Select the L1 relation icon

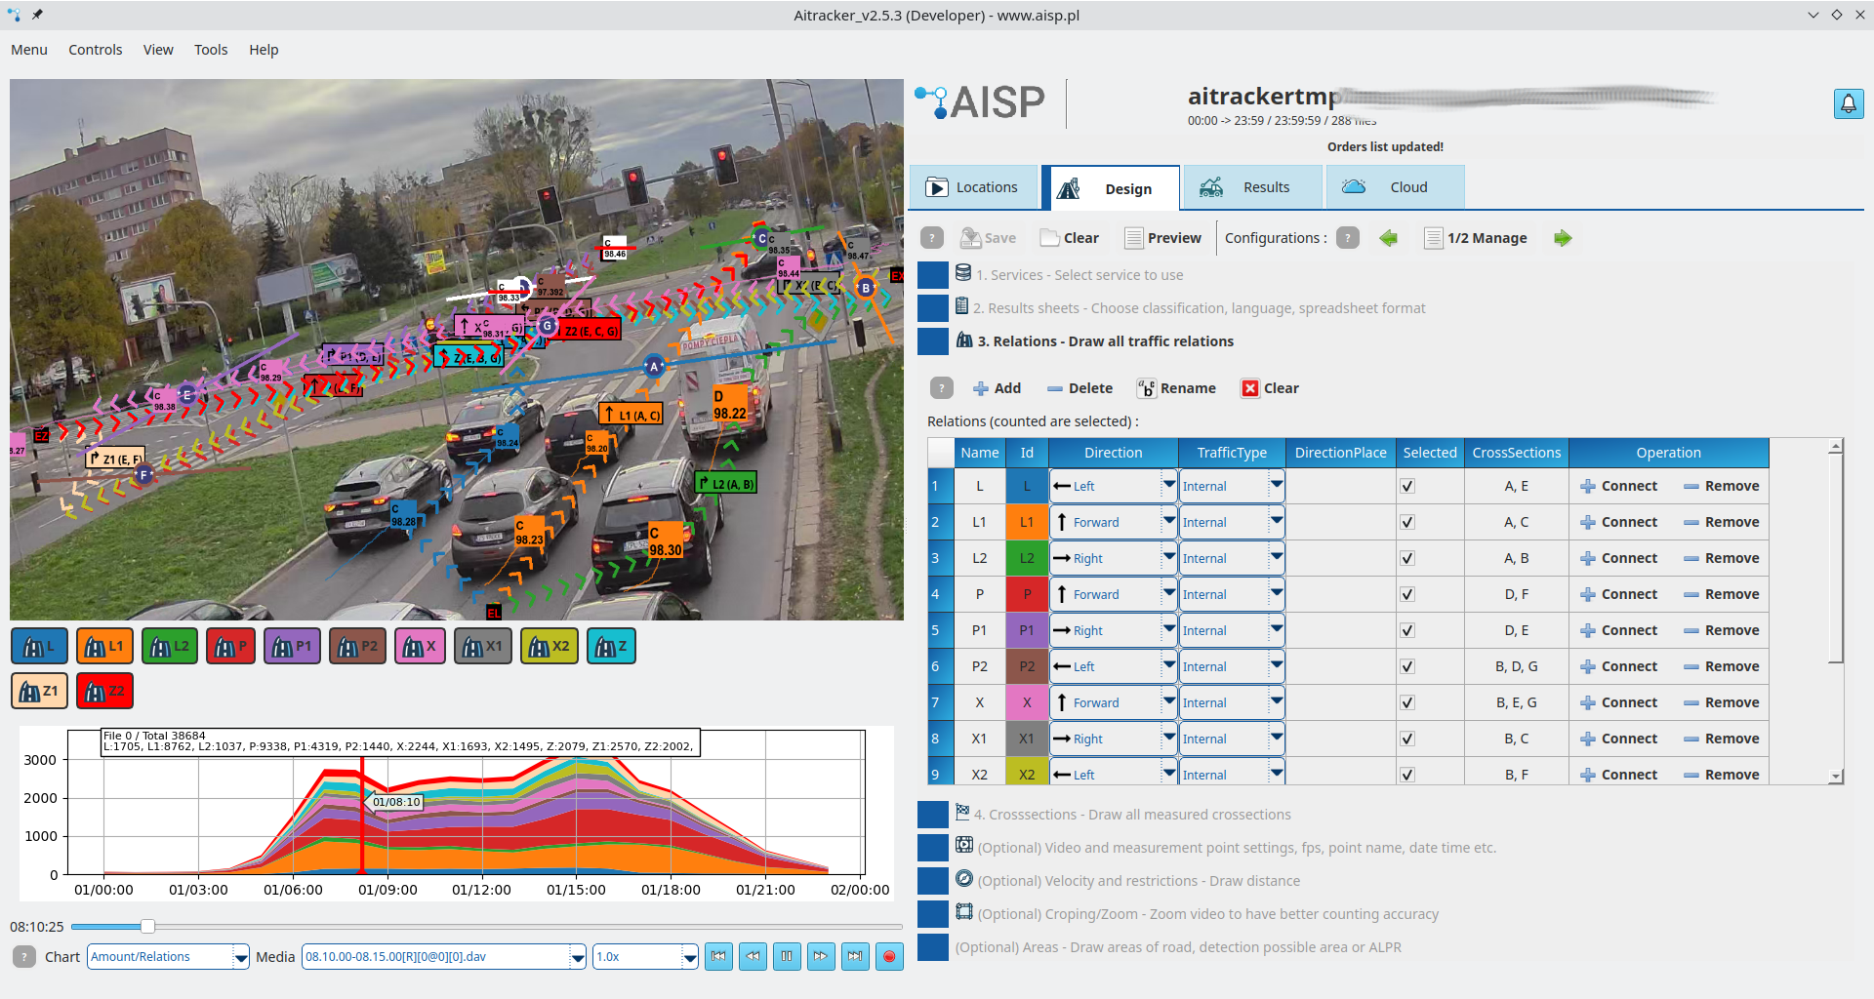[x=103, y=645]
